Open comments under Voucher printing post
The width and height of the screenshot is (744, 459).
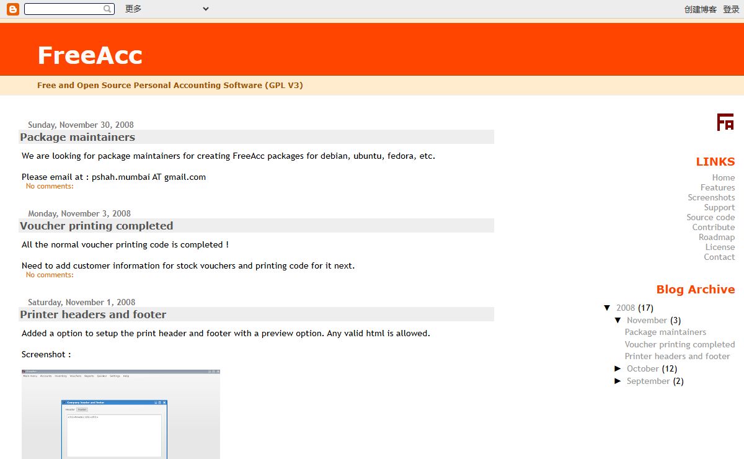pyautogui.click(x=50, y=275)
